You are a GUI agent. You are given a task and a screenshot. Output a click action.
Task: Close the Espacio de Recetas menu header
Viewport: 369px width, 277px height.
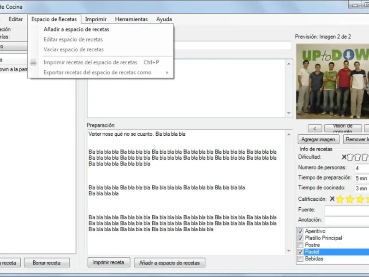[x=54, y=19]
